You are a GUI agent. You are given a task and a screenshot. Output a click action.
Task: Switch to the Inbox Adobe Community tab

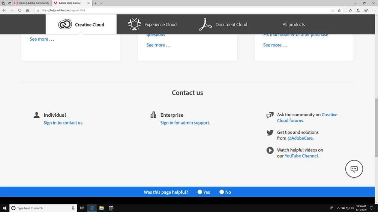32,3
